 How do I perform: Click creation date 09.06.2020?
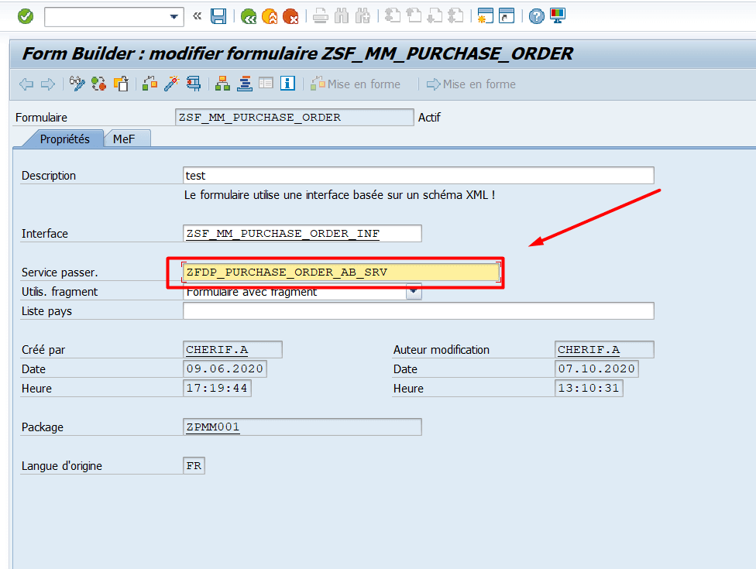[x=225, y=369]
